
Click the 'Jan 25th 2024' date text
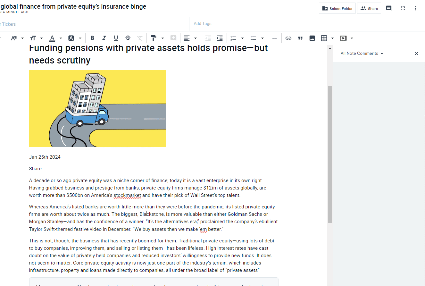click(45, 157)
